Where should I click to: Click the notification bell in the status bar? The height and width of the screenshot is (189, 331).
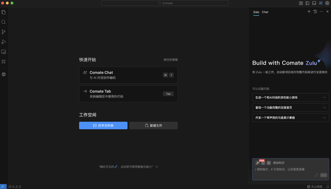(x=327, y=186)
